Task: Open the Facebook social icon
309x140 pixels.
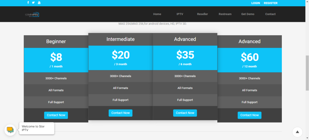Action: [x=28, y=2]
